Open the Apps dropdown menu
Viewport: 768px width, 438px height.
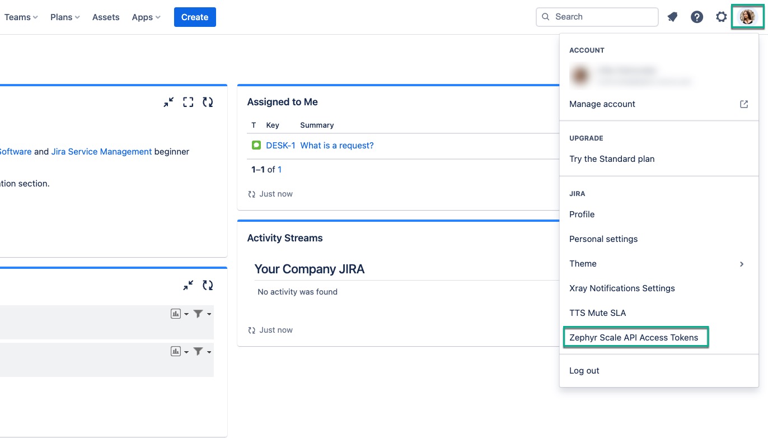146,17
